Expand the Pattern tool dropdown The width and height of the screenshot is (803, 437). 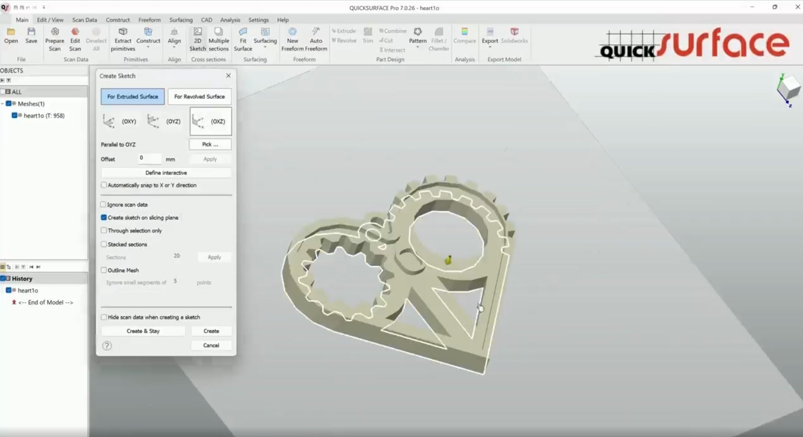click(417, 47)
